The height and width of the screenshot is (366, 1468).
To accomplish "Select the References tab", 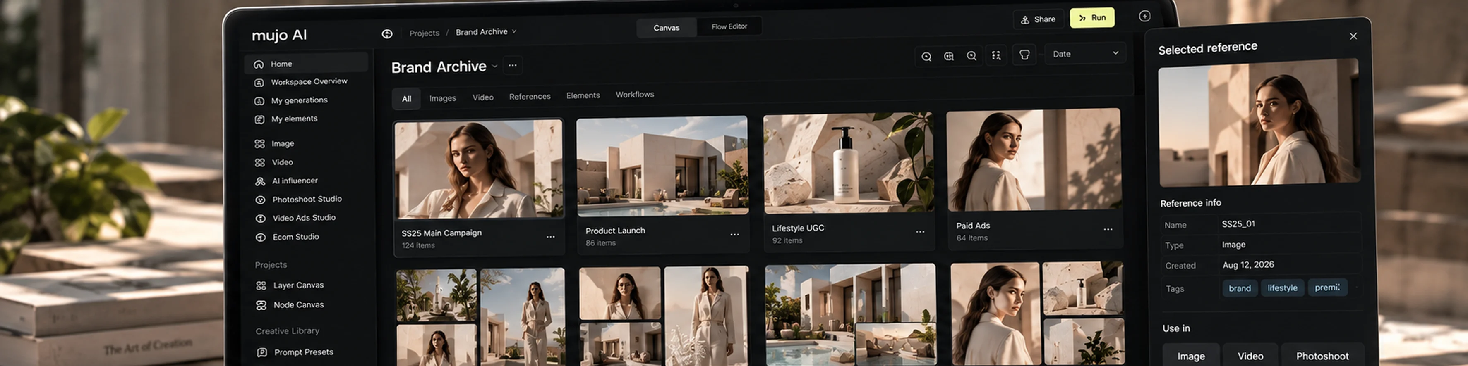I will pyautogui.click(x=530, y=96).
